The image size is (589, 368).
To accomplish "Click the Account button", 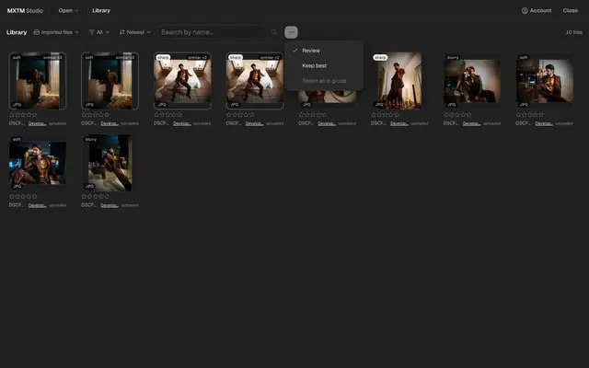I will tap(537, 10).
